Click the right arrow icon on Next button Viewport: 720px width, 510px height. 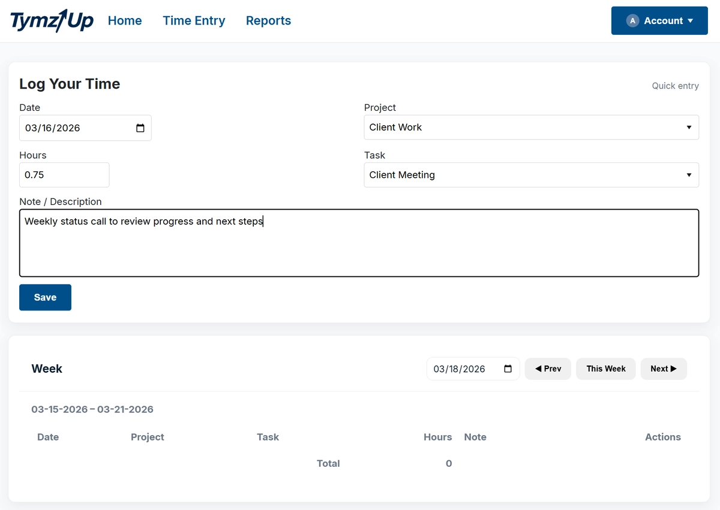(x=674, y=369)
